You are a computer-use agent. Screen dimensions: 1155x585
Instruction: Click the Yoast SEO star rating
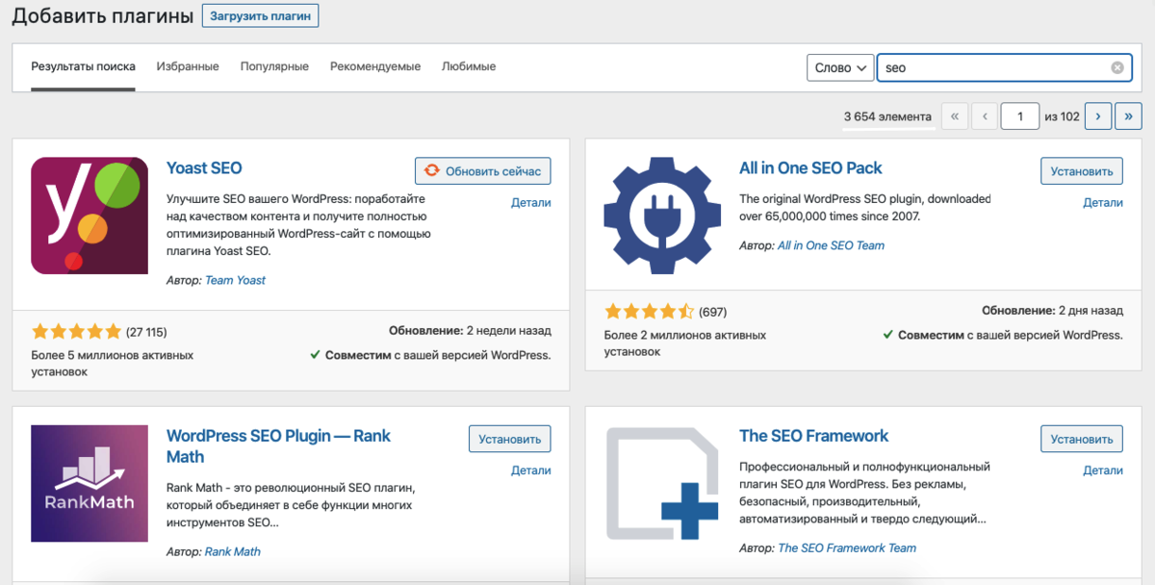click(x=77, y=332)
